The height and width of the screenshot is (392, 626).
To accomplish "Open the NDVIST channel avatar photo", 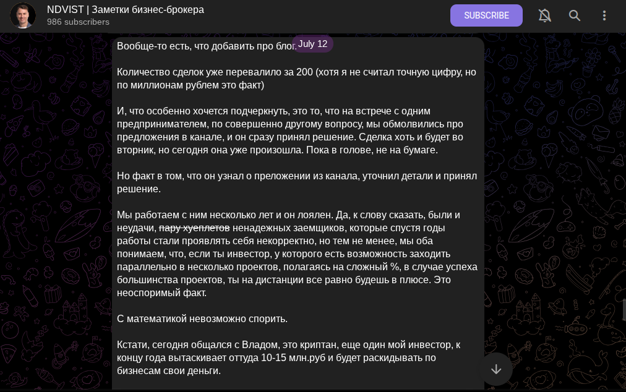I will click(x=23, y=15).
